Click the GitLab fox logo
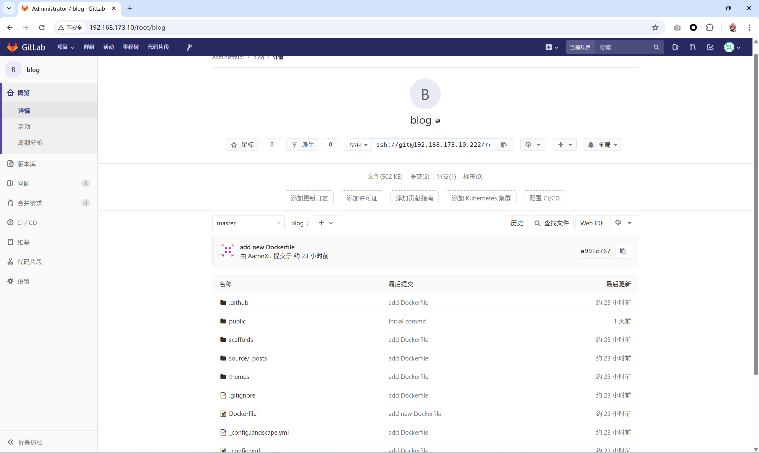Screen dimensions: 759x453 click(x=12, y=47)
